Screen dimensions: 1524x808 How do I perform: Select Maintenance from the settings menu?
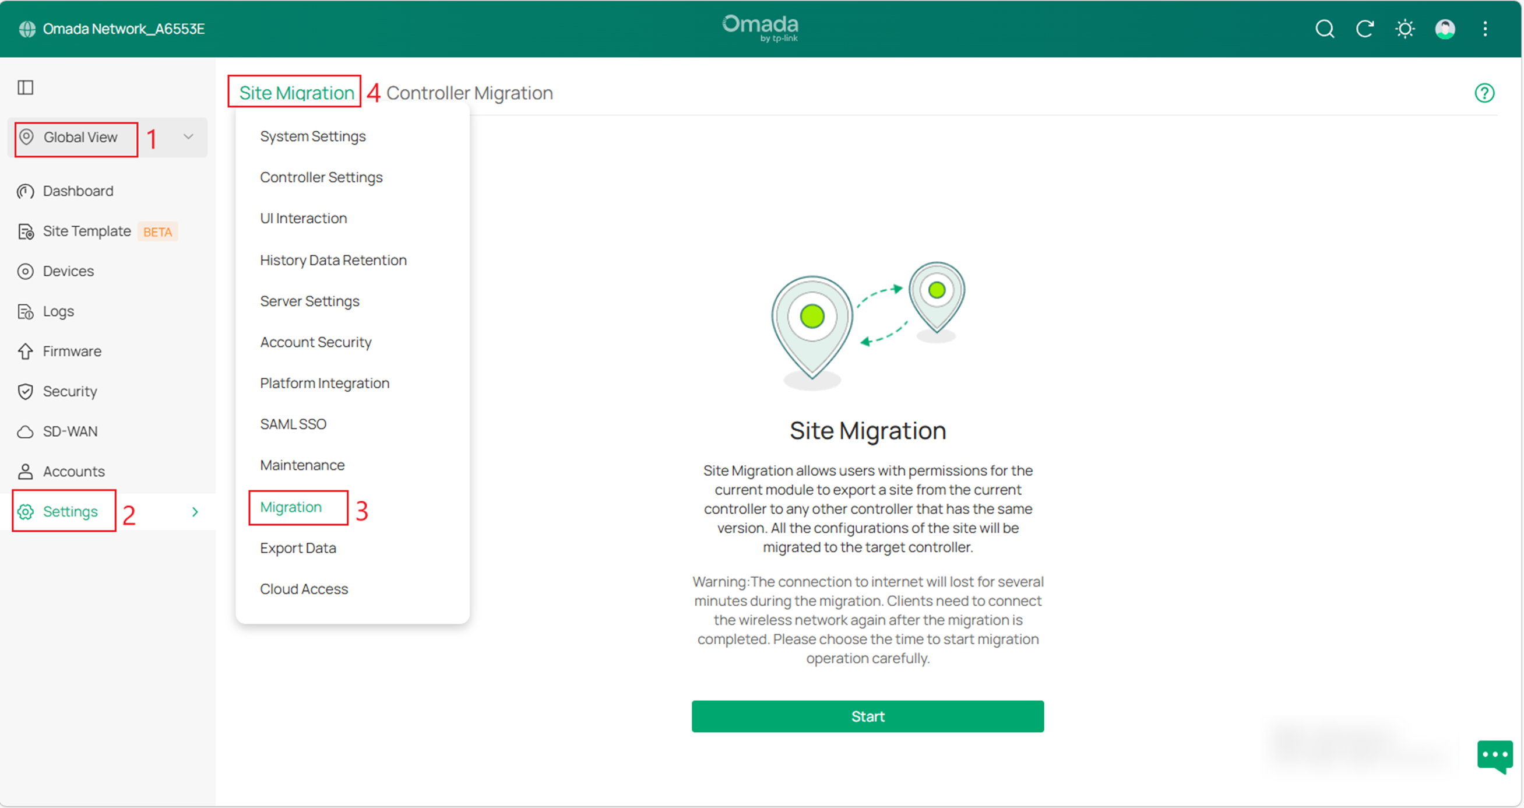tap(302, 465)
